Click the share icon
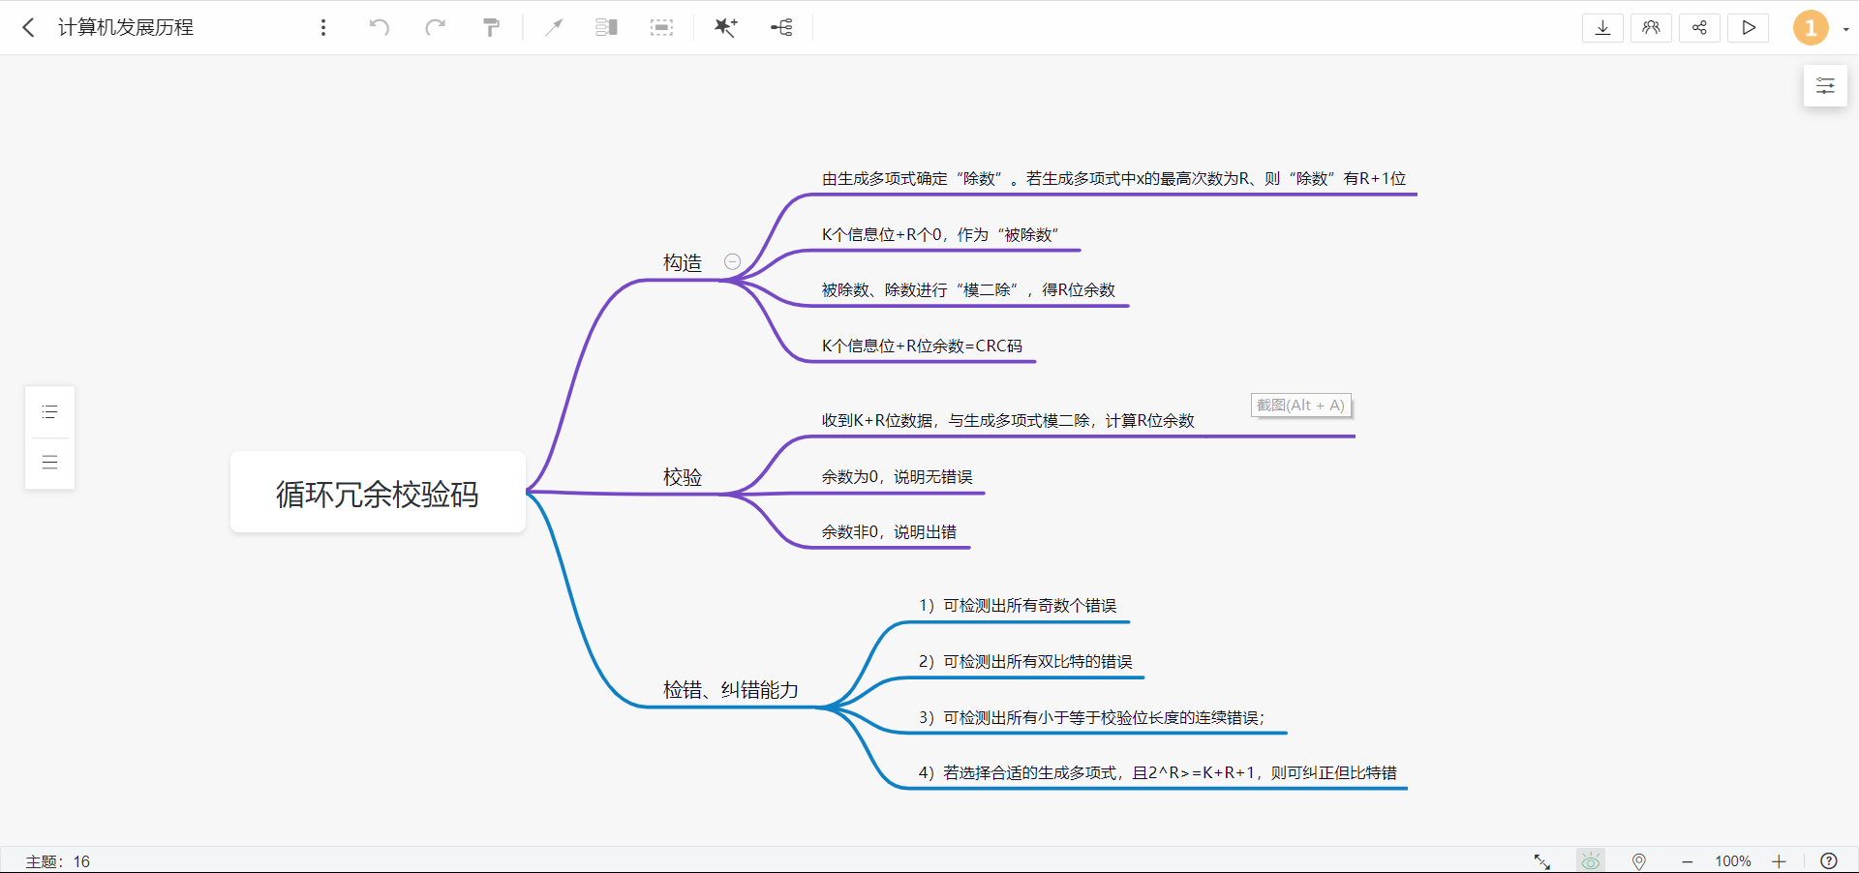 [1699, 27]
